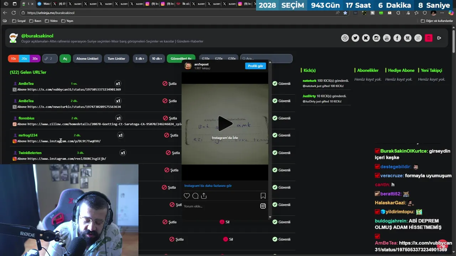Click the ars1vpost account name
Viewport: 456px width, 256px height.
[201, 64]
